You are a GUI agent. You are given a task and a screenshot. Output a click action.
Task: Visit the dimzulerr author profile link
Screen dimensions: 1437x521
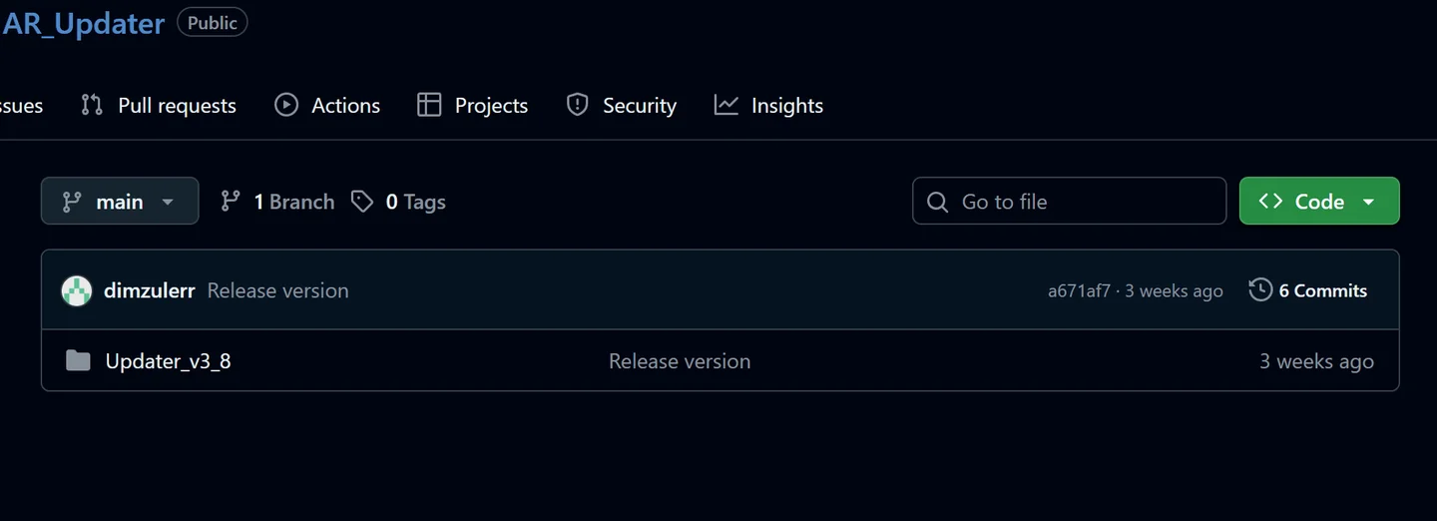[x=150, y=290]
